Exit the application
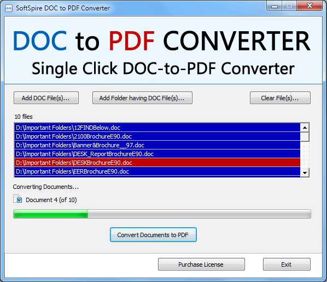The height and width of the screenshot is (282, 327). click(287, 264)
